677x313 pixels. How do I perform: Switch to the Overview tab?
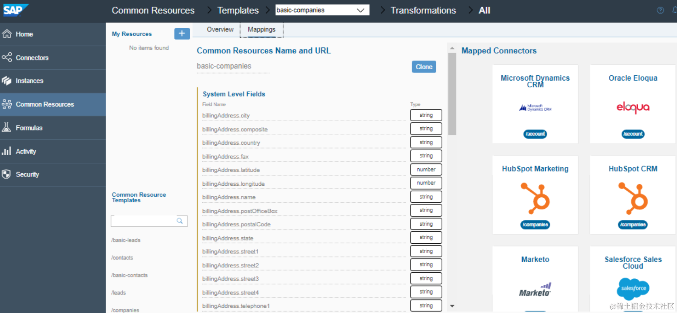[x=220, y=29]
